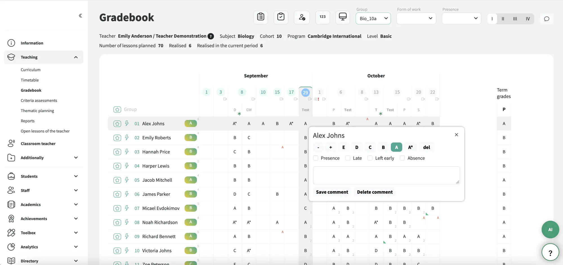Enable the Left early checkbox
The height and width of the screenshot is (265, 563).
[x=370, y=158]
